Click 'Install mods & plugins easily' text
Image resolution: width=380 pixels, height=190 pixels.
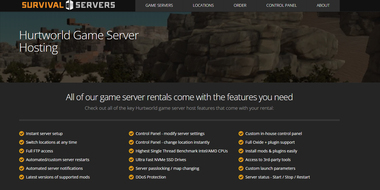pyautogui.click(x=271, y=151)
